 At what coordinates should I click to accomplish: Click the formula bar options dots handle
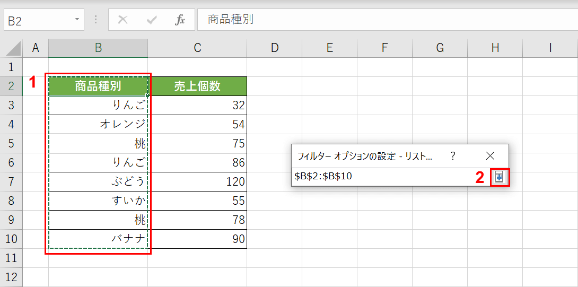(x=96, y=20)
